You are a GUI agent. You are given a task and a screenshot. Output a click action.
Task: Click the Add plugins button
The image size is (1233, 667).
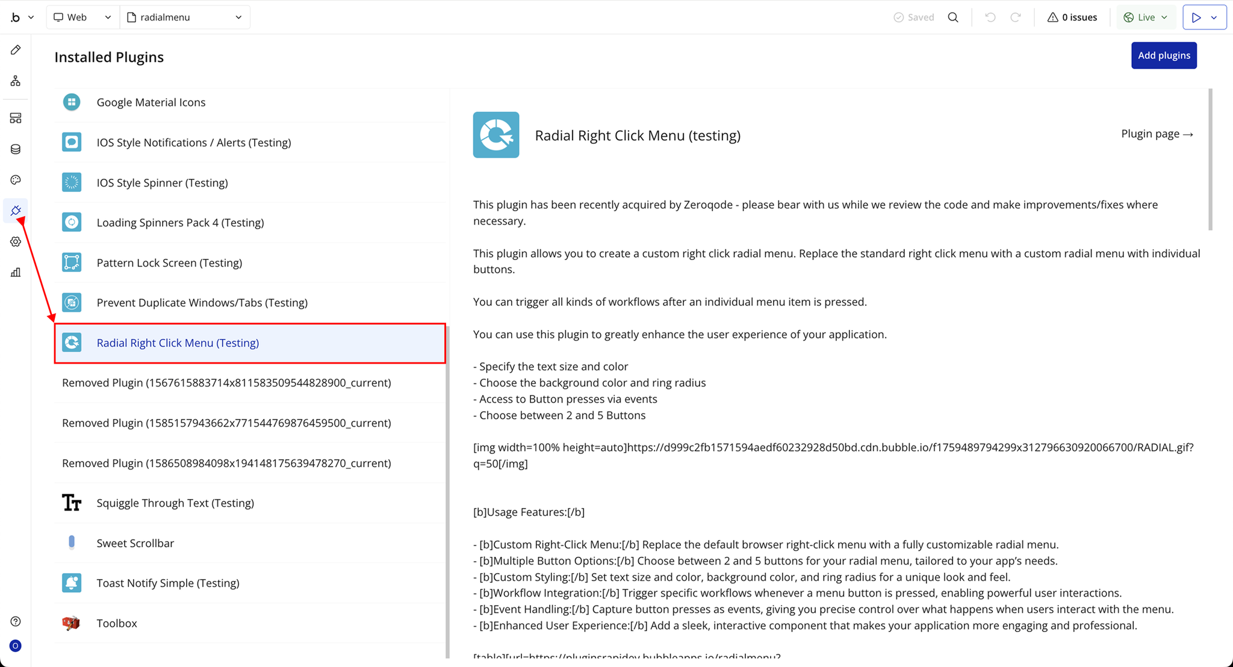coord(1163,55)
